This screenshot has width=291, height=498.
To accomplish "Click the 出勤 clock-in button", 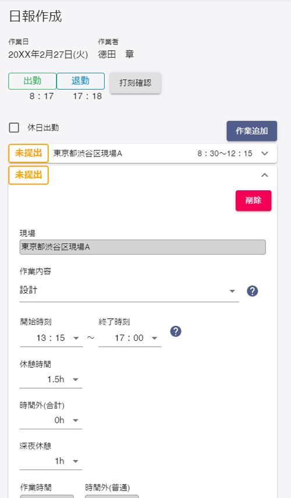I will 33,81.
